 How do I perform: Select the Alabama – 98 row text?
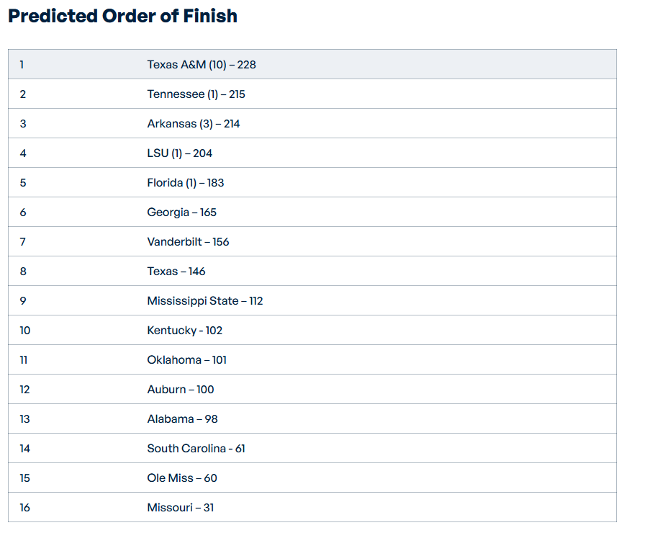182,418
